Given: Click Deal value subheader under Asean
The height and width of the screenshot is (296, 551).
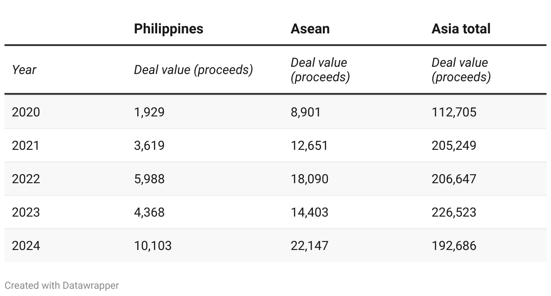Looking at the screenshot, I should point(320,70).
